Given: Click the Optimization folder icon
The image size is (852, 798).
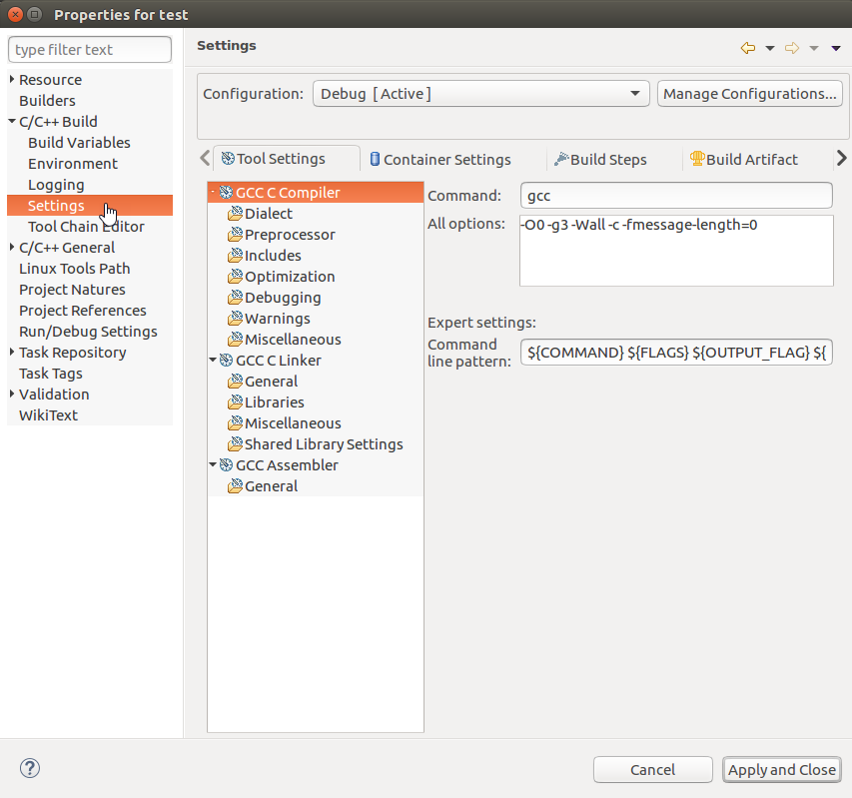Looking at the screenshot, I should pos(235,277).
